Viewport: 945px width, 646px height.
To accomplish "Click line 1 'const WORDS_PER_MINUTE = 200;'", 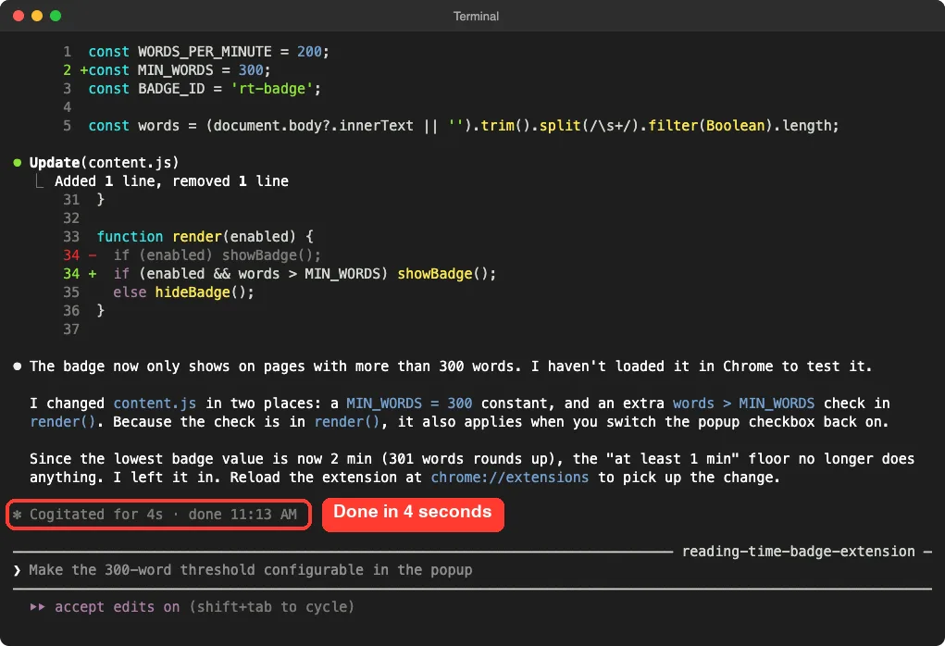I will tap(208, 52).
